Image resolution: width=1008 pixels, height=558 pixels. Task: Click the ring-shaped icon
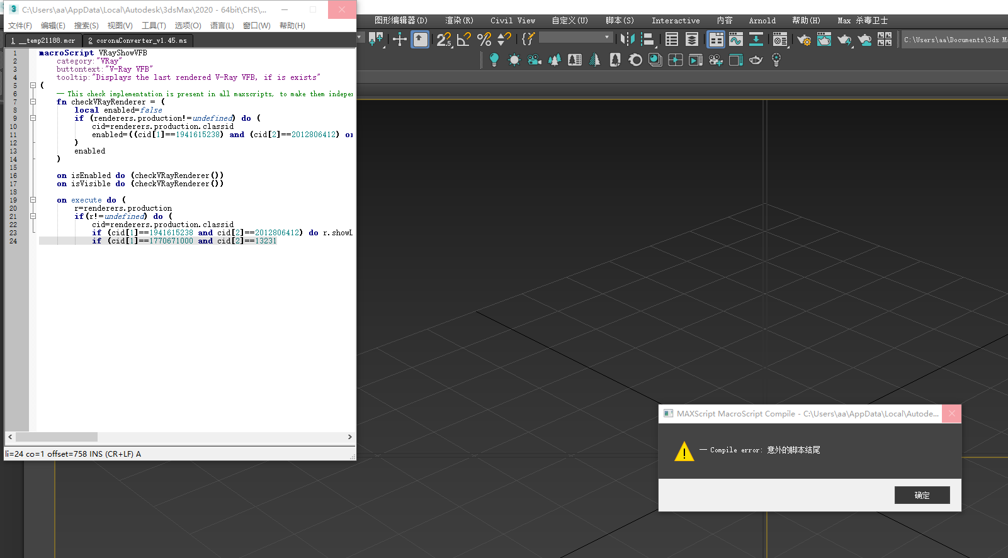635,60
